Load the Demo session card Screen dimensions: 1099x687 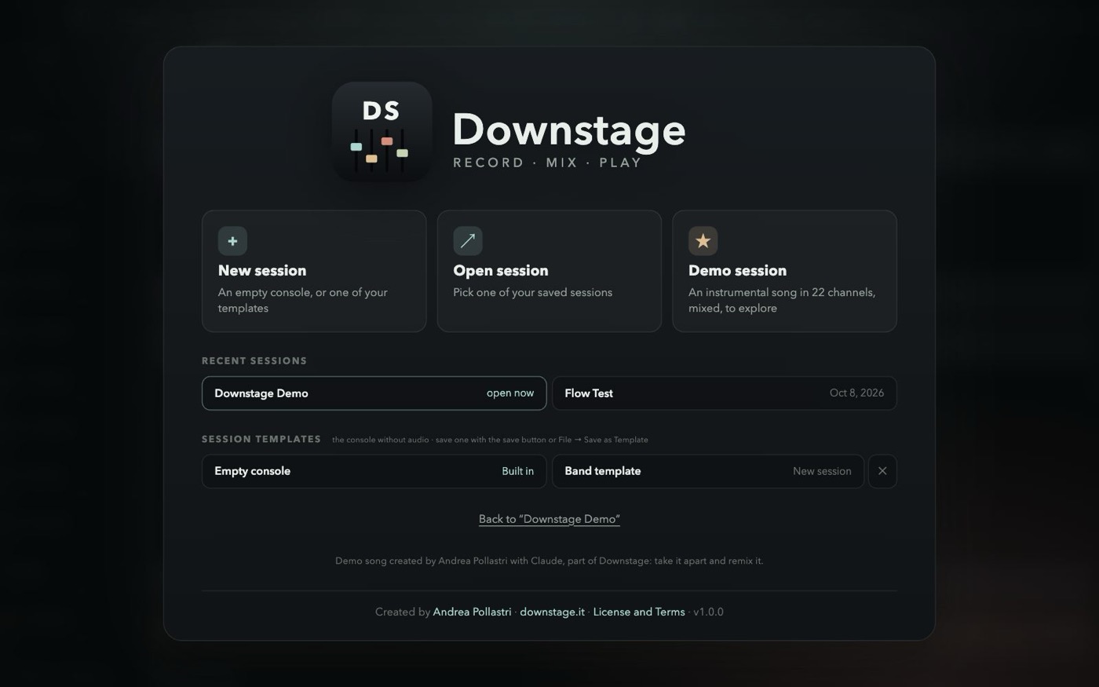tap(784, 271)
